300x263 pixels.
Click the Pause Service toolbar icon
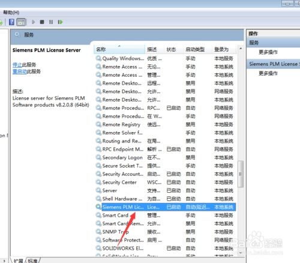pyautogui.click(x=51, y=22)
